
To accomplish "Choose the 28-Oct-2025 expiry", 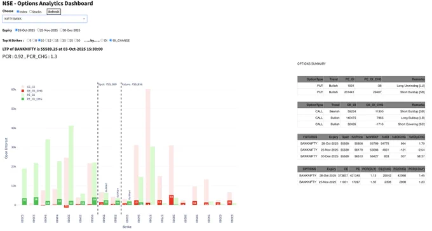I will [17, 30].
